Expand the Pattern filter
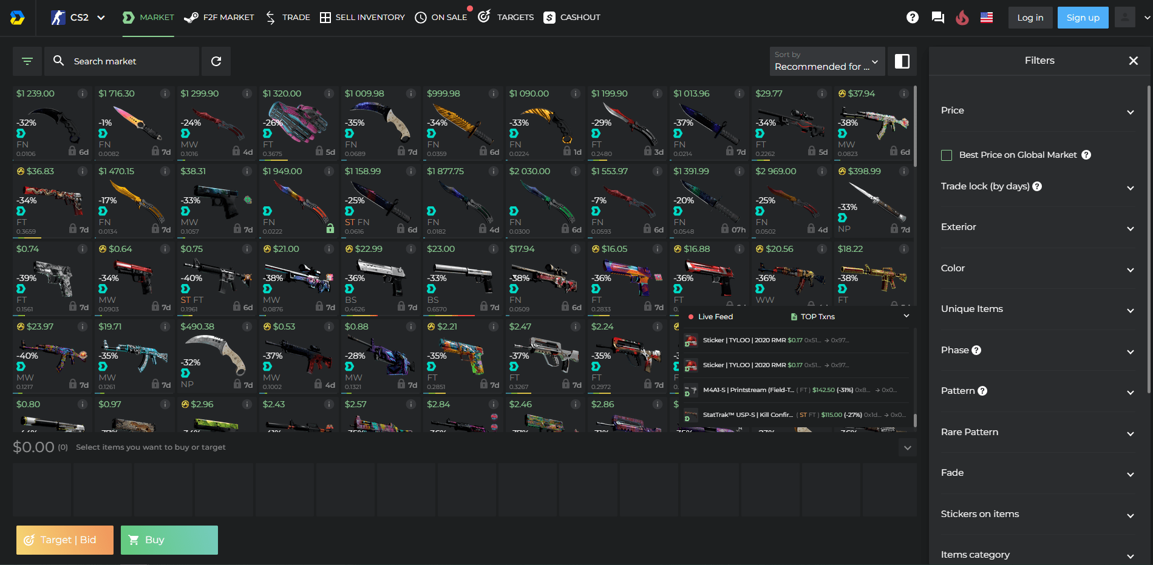 [x=1038, y=391]
